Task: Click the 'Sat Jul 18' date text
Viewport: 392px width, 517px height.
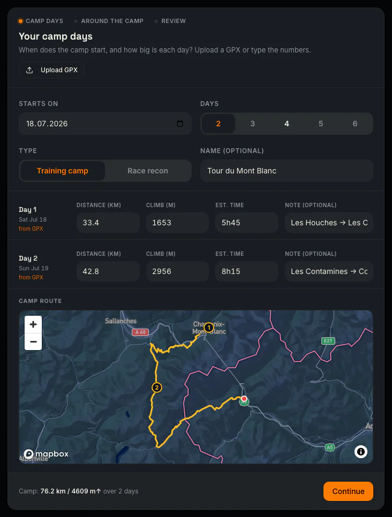Action: coord(33,219)
